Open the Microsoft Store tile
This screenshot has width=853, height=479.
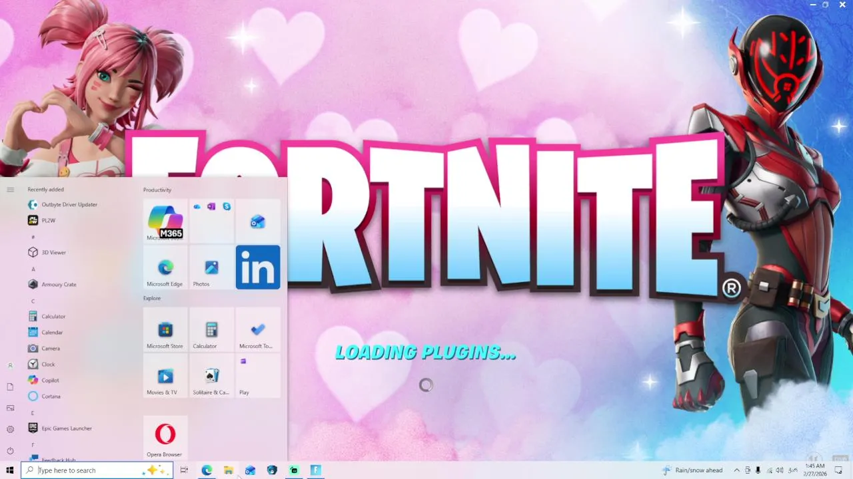(x=165, y=329)
